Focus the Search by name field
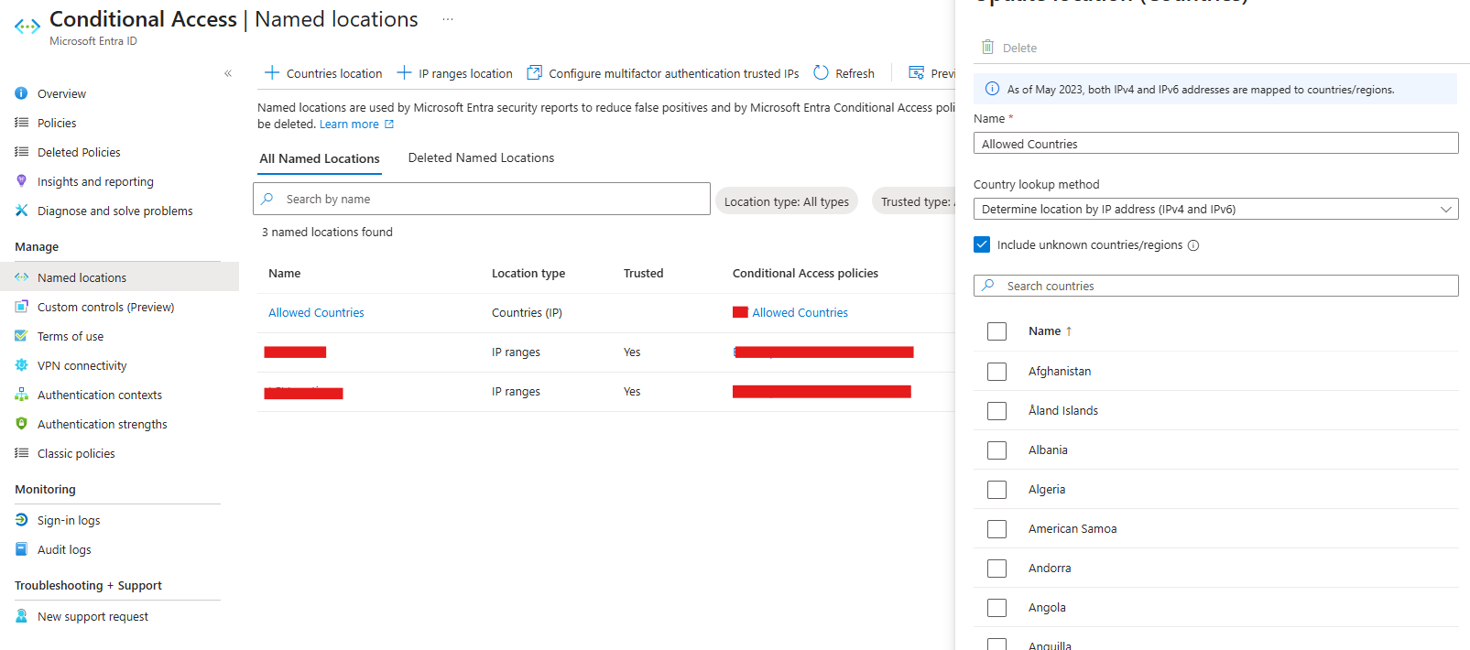The image size is (1470, 650). [x=482, y=199]
